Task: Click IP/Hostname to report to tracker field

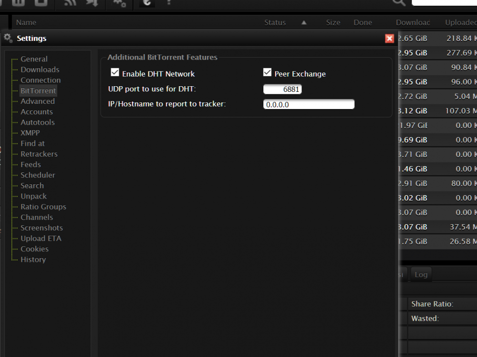Action: point(309,104)
